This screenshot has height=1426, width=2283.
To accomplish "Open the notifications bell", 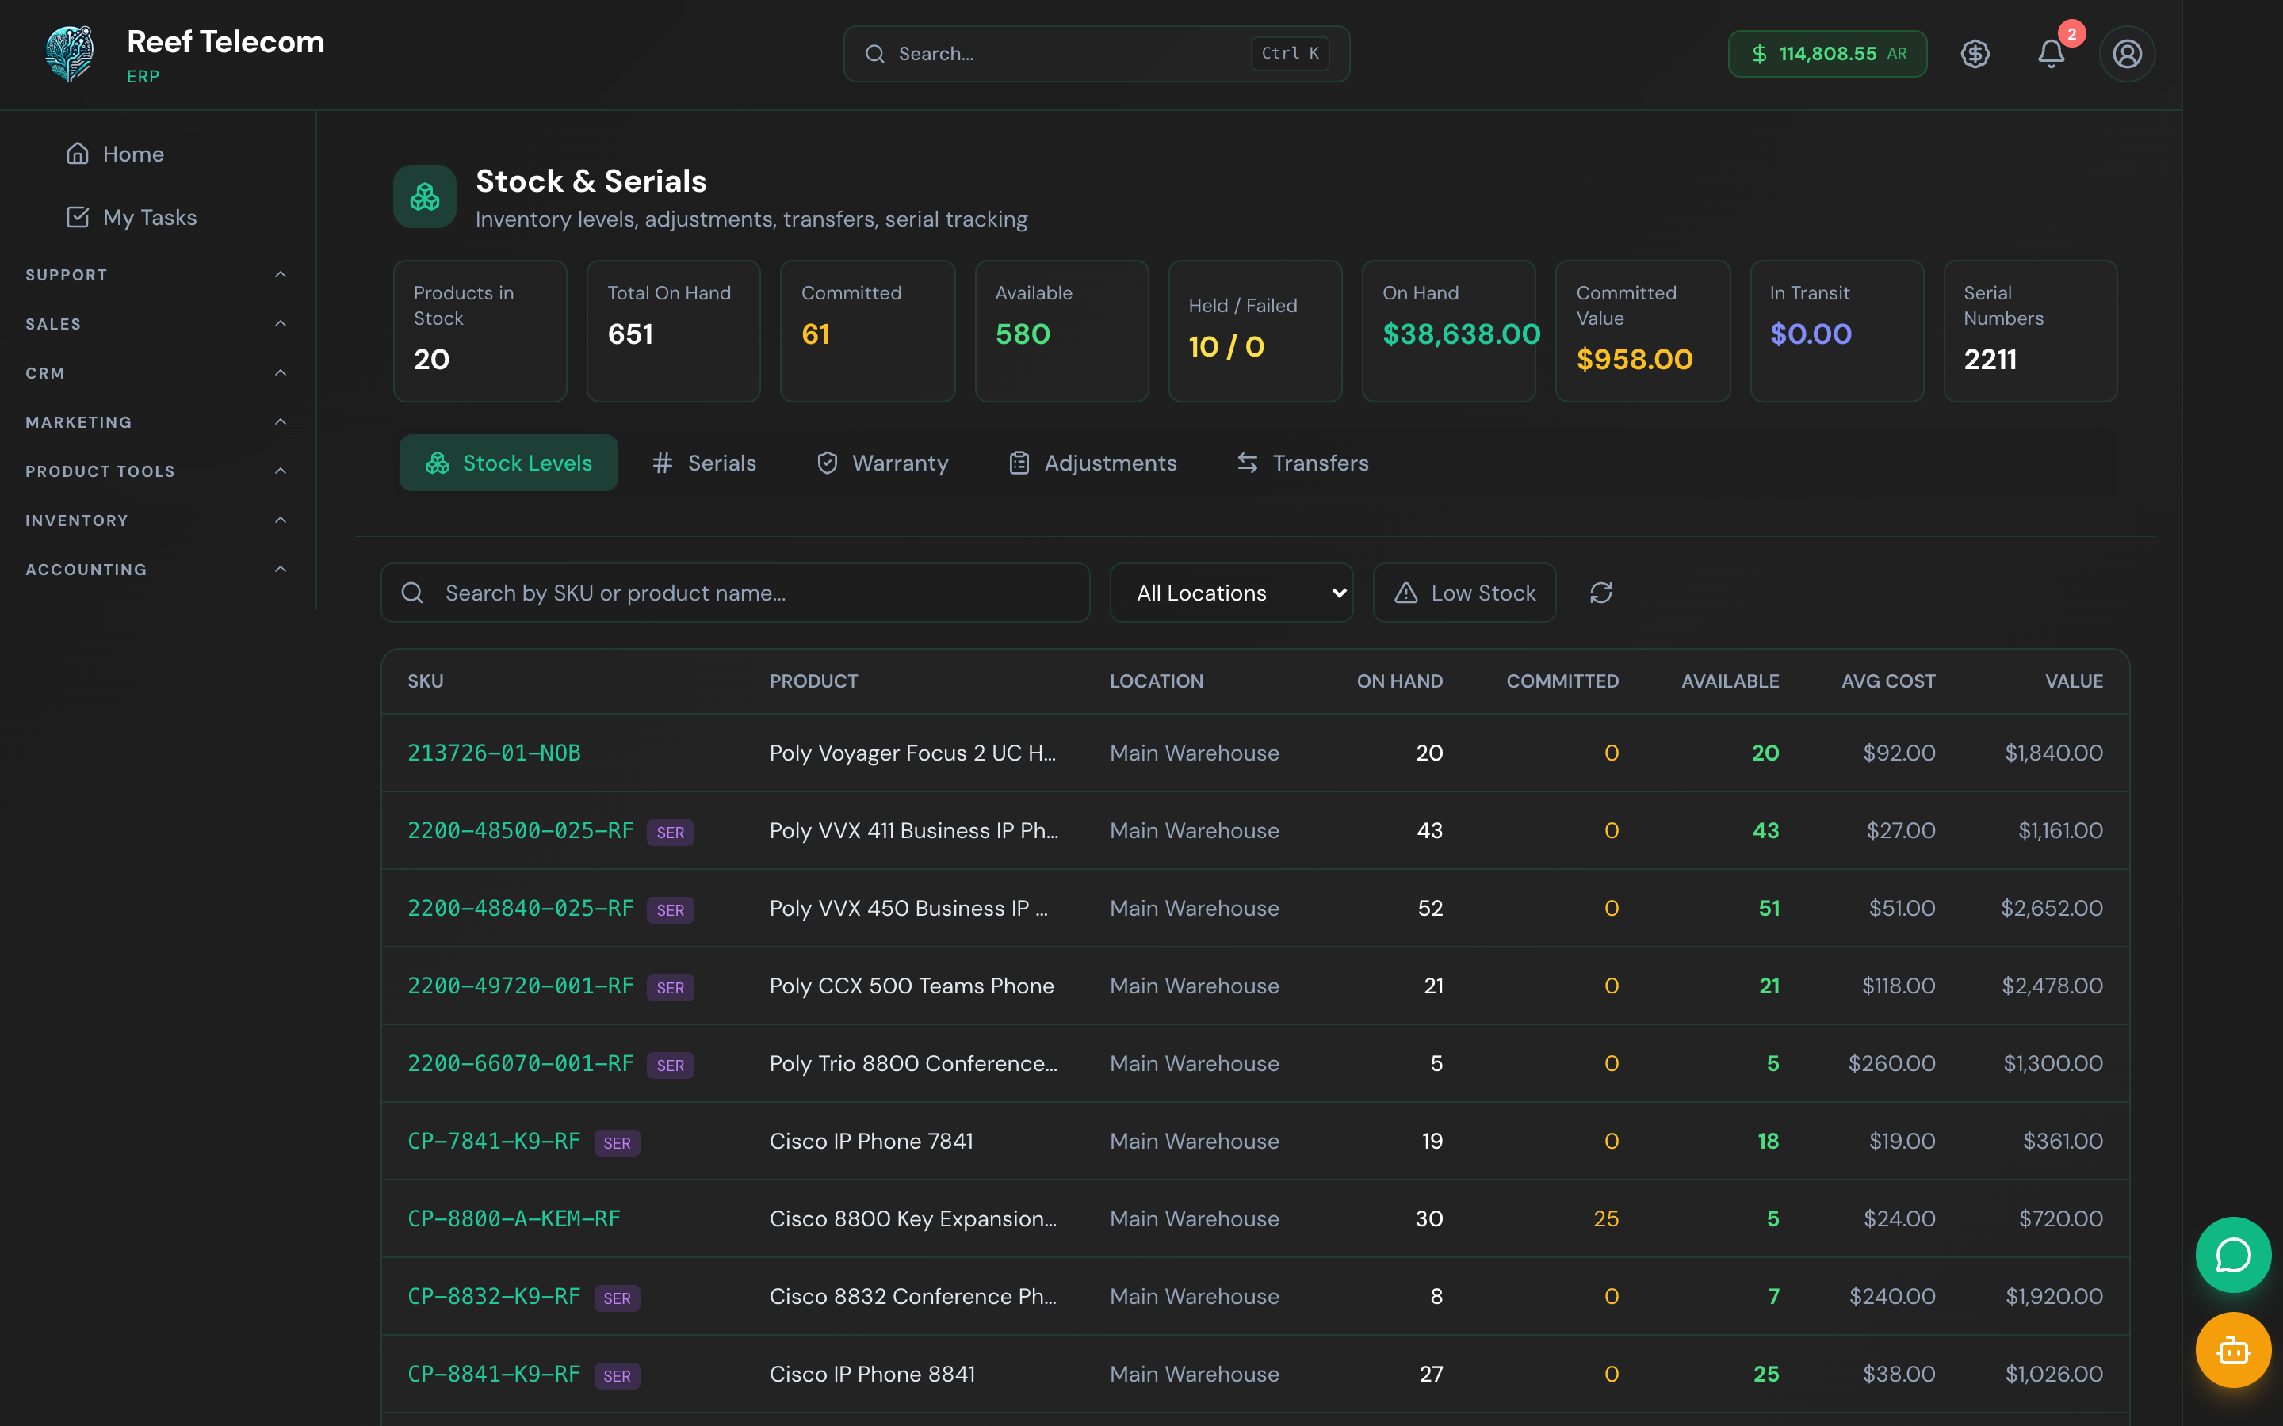I will (x=2051, y=54).
